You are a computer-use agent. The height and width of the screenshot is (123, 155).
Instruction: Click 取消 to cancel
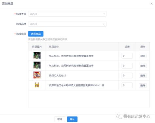[x=60, y=119]
